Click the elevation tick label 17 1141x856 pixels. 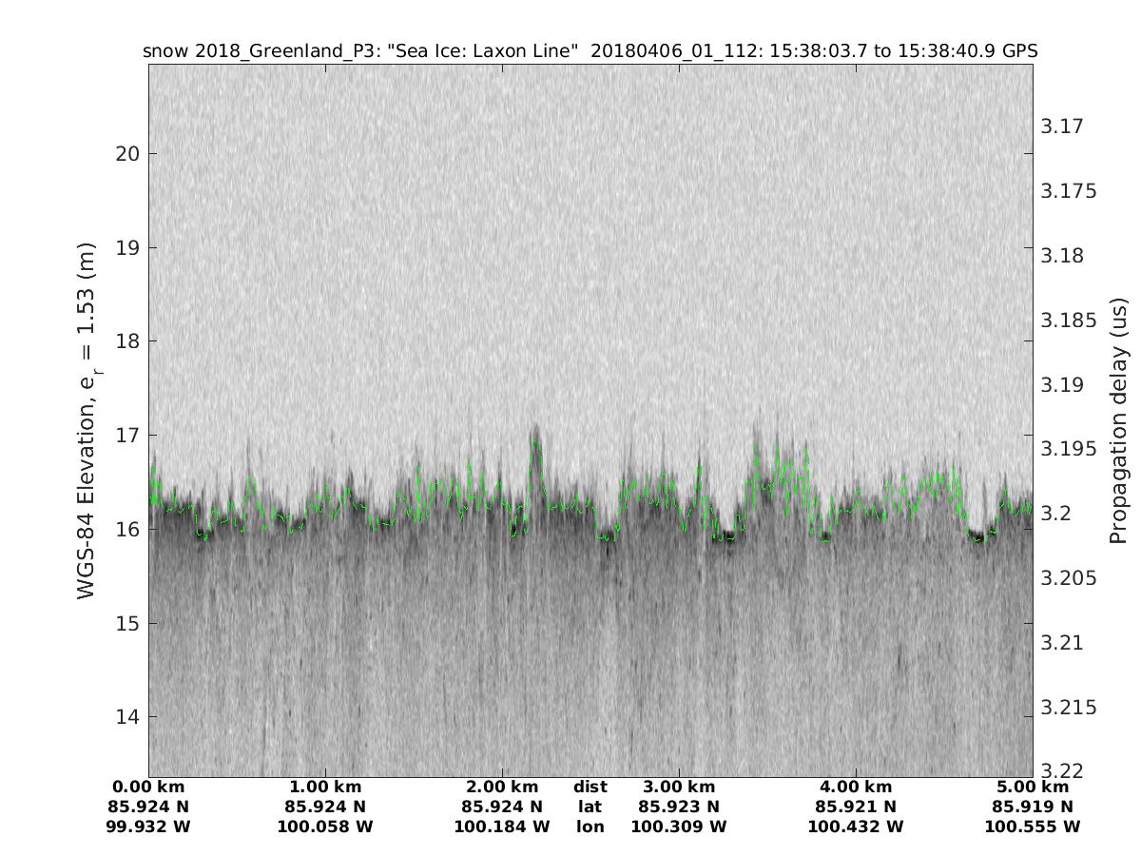[x=125, y=436]
